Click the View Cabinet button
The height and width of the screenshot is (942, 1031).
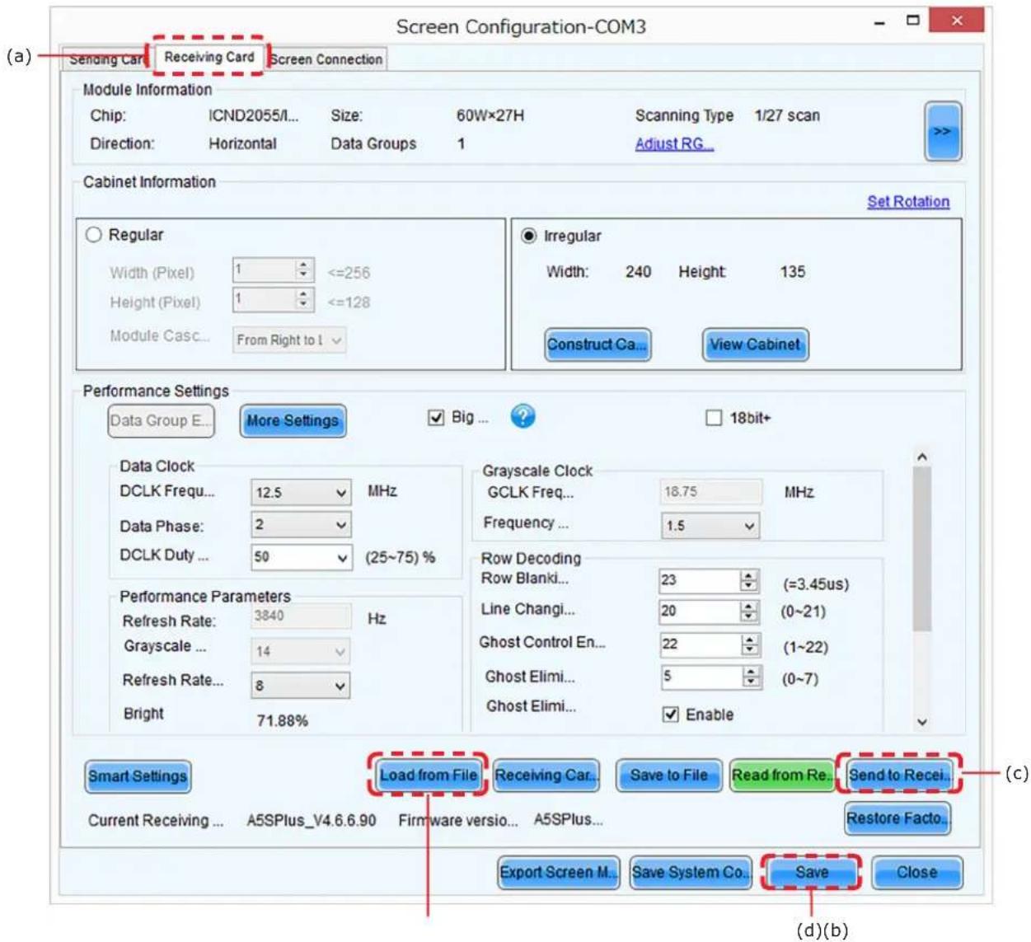(755, 344)
